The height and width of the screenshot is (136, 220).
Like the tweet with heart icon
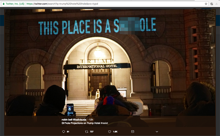(x=109, y=132)
